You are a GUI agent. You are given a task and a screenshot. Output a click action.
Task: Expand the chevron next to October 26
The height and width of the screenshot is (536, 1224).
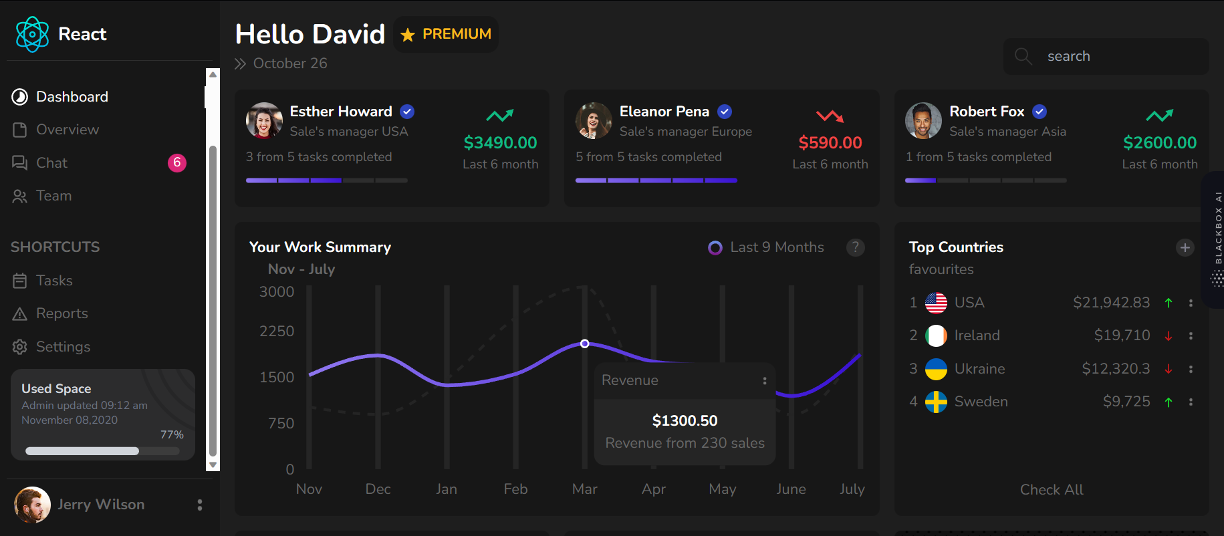click(240, 63)
